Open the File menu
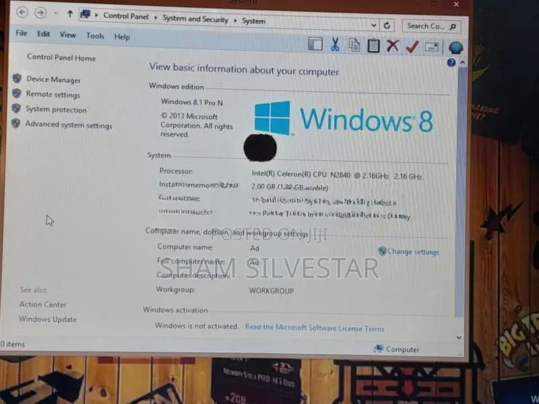The height and width of the screenshot is (404, 539). click(x=22, y=33)
